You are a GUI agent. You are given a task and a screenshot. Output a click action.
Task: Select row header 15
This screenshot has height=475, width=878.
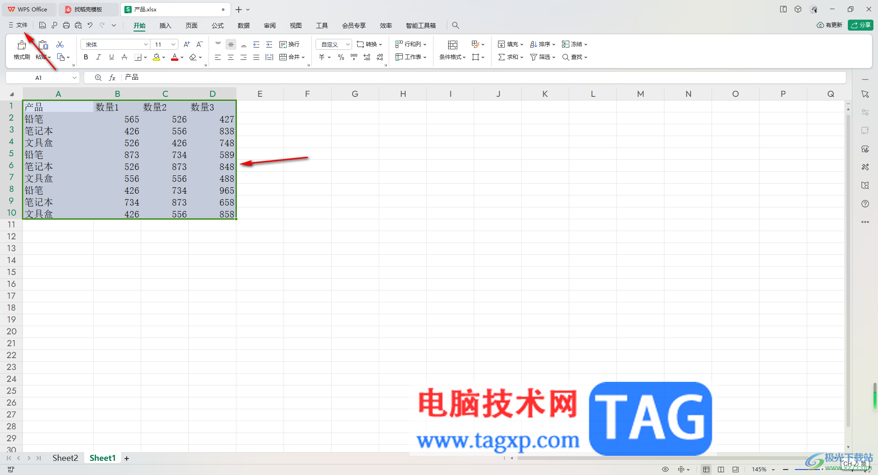[x=11, y=272]
